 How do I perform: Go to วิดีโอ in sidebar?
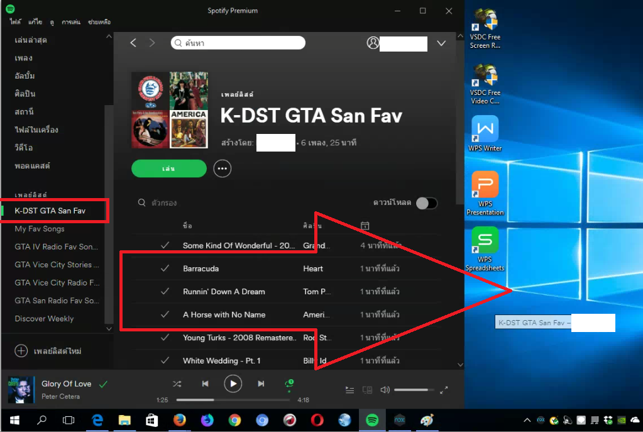(x=24, y=148)
